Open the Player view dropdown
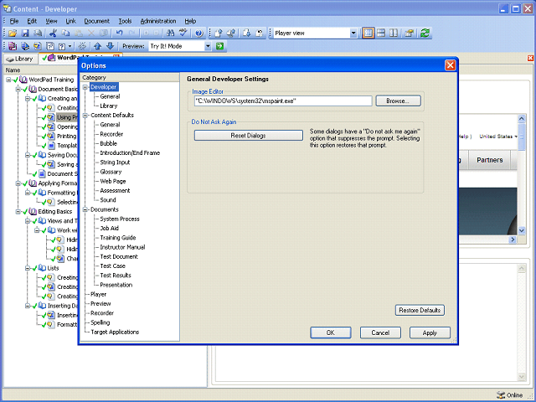 click(353, 33)
